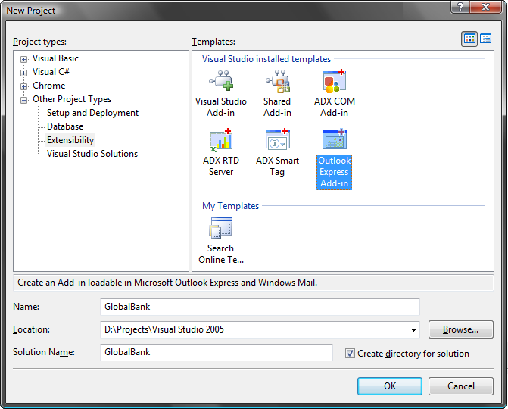Viewport: 508px width, 409px height.
Task: Open the Location dropdown arrow
Action: point(413,330)
